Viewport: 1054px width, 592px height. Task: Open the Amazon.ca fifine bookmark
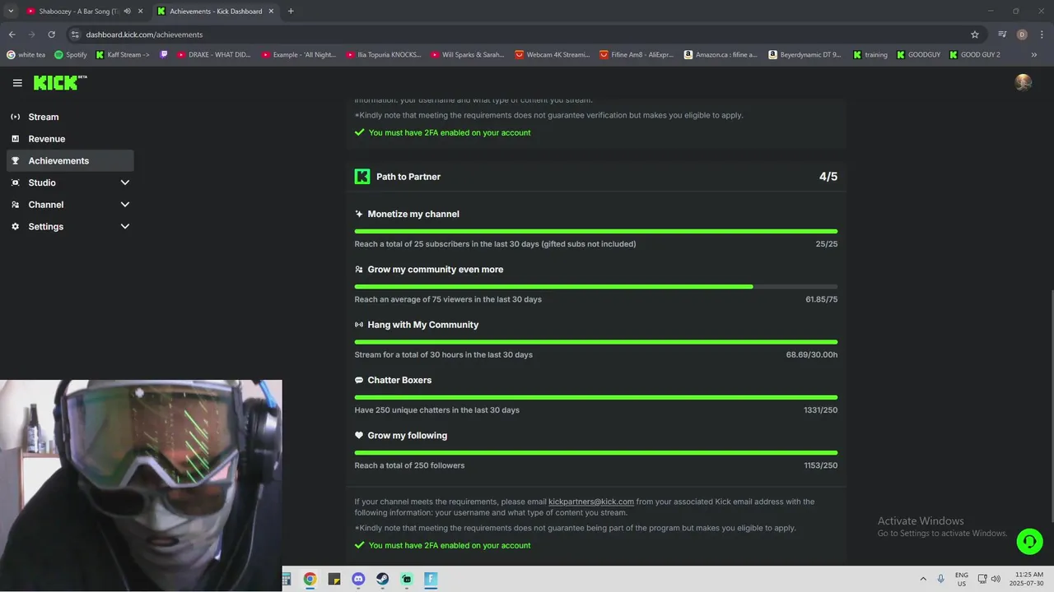coord(721,55)
